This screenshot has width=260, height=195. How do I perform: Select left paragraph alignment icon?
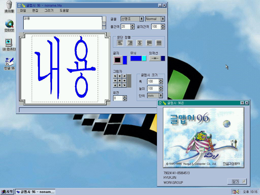pyautogui.click(x=120, y=43)
